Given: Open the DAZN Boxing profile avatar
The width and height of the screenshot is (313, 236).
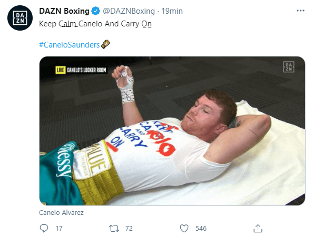Looking at the screenshot, I should point(20,18).
